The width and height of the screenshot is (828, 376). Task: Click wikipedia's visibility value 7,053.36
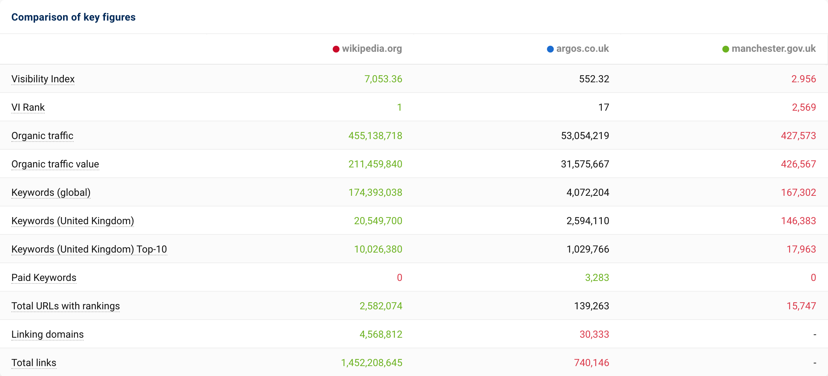(x=383, y=79)
